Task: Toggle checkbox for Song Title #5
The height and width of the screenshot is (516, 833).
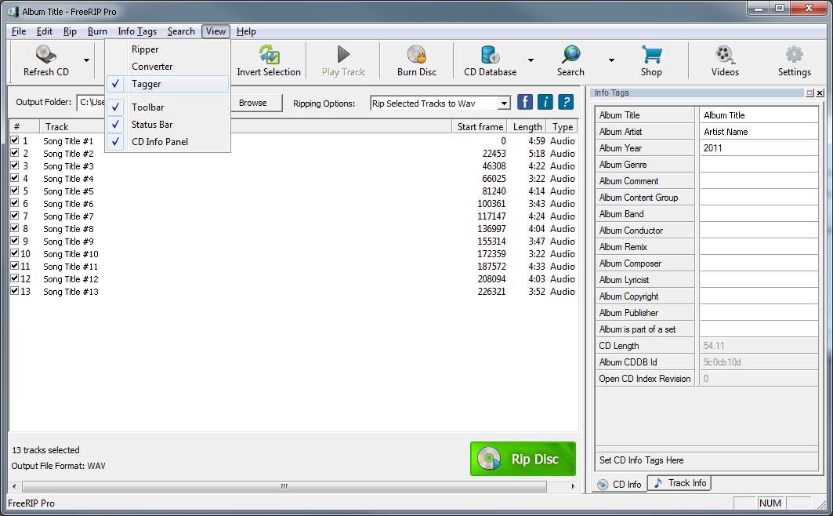Action: 15,191
